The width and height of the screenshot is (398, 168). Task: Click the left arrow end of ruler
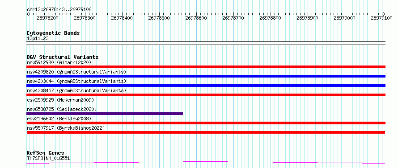coord(28,14)
